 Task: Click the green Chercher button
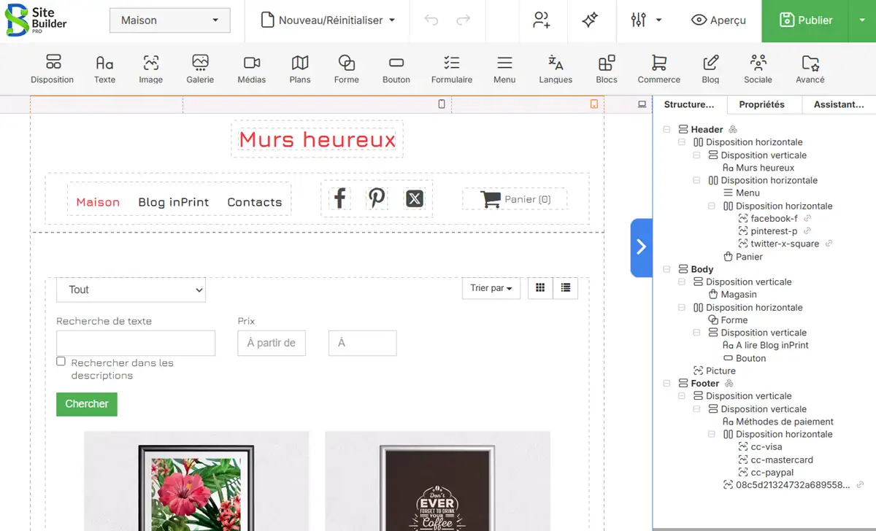click(x=87, y=404)
